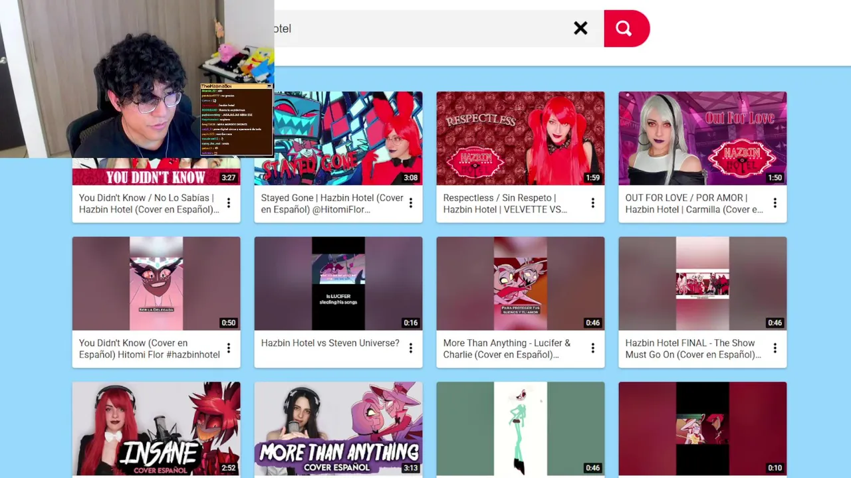
Task: Open options menu for Respectless / Sin Respeto
Action: point(593,203)
